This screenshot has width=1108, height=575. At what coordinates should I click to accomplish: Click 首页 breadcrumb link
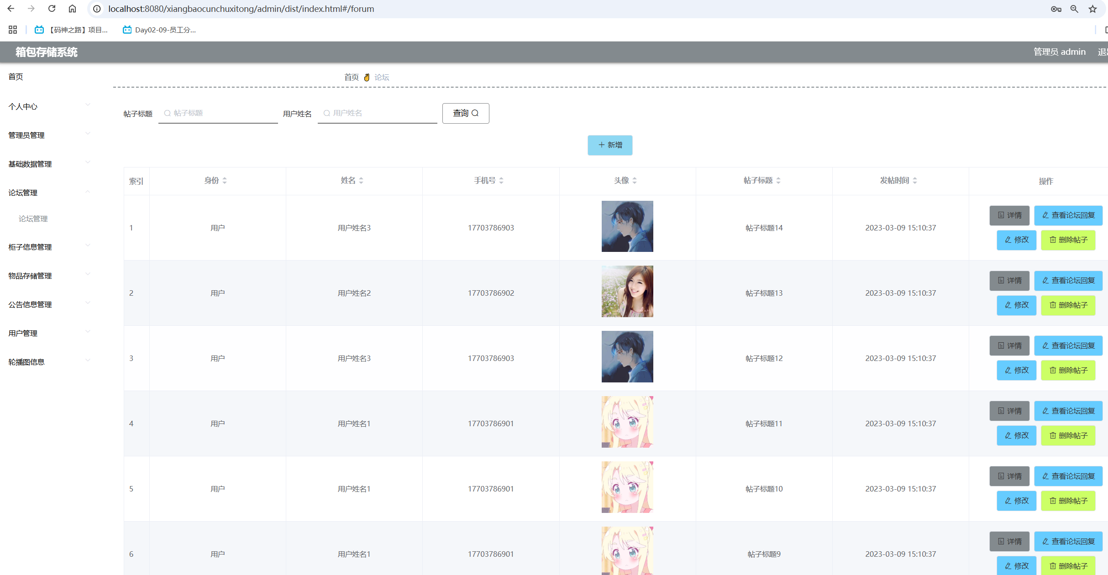(351, 77)
